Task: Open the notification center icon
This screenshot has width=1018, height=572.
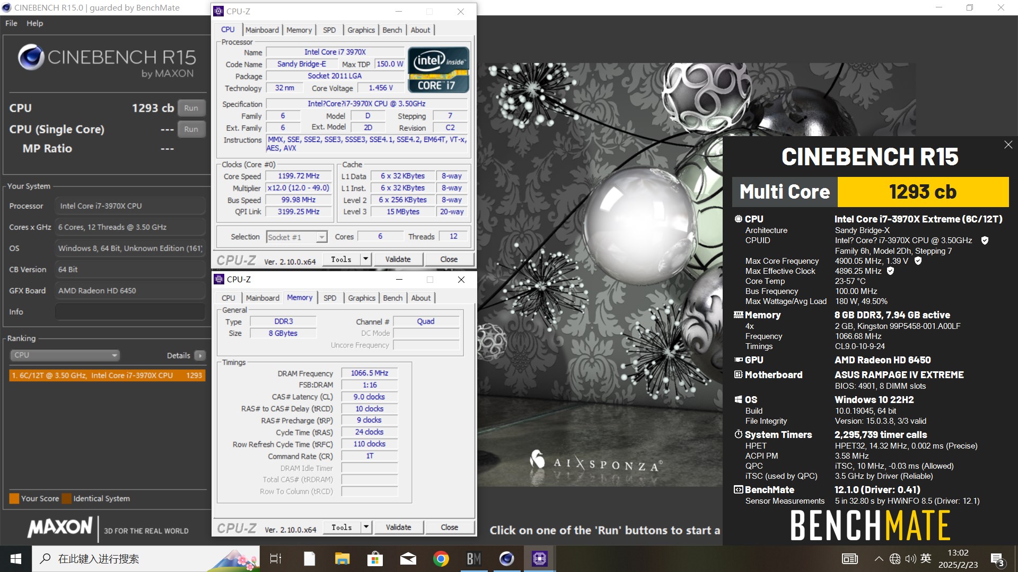Action: [x=997, y=559]
